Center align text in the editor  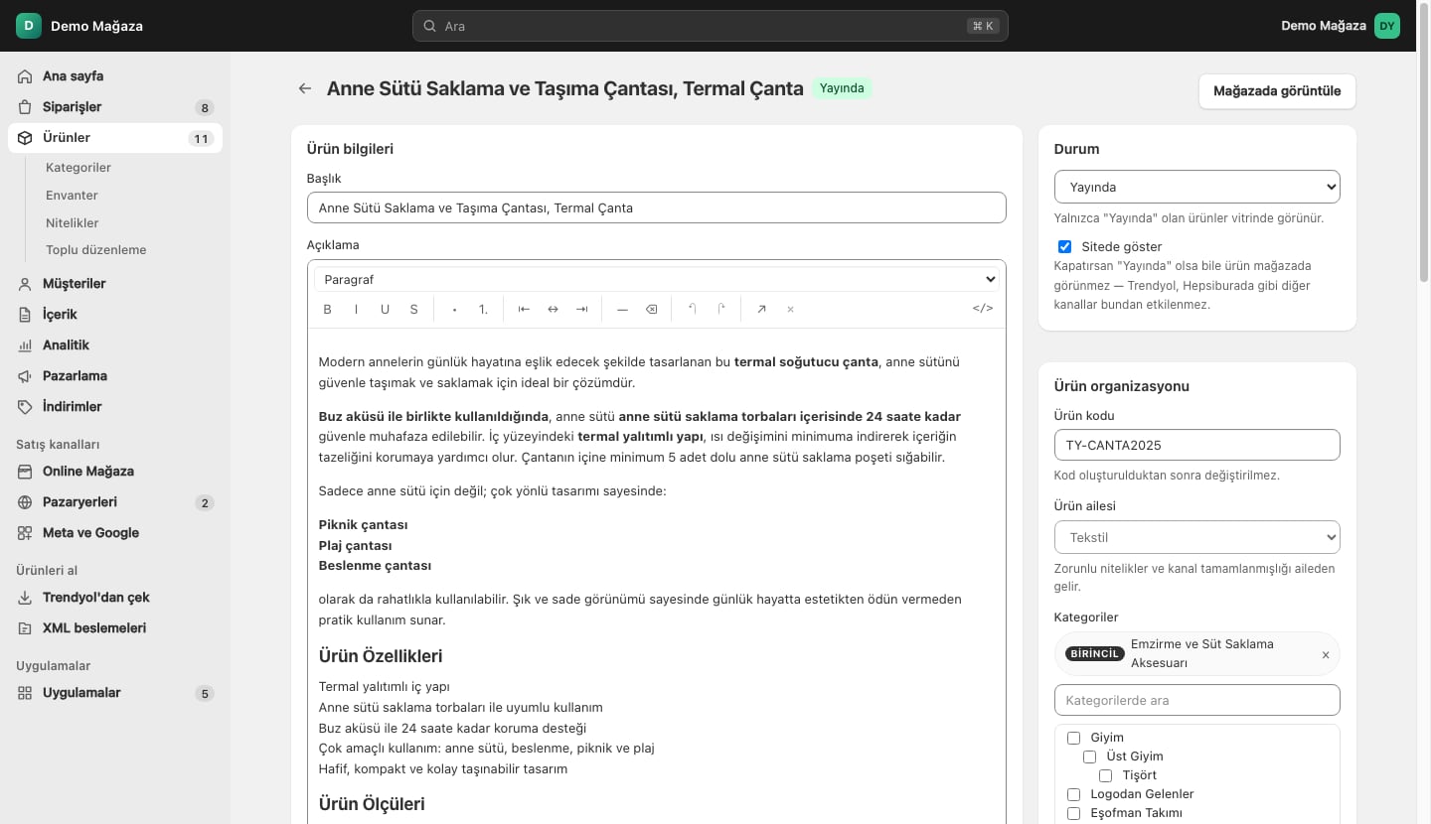pos(553,309)
